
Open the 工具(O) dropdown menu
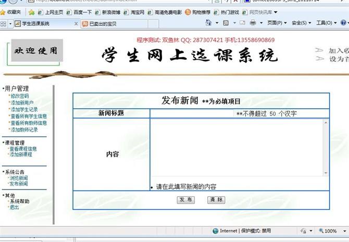coord(326,23)
